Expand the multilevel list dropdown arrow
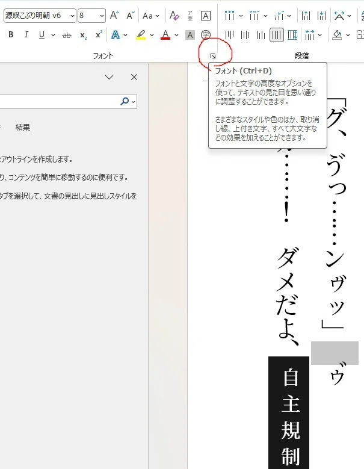Image resolution: width=364 pixels, height=469 pixels. coord(289,16)
